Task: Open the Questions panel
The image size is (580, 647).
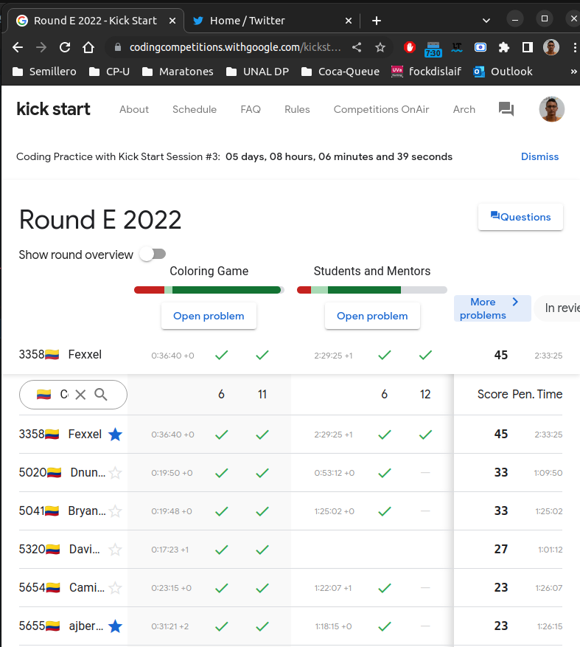Action: 520,217
